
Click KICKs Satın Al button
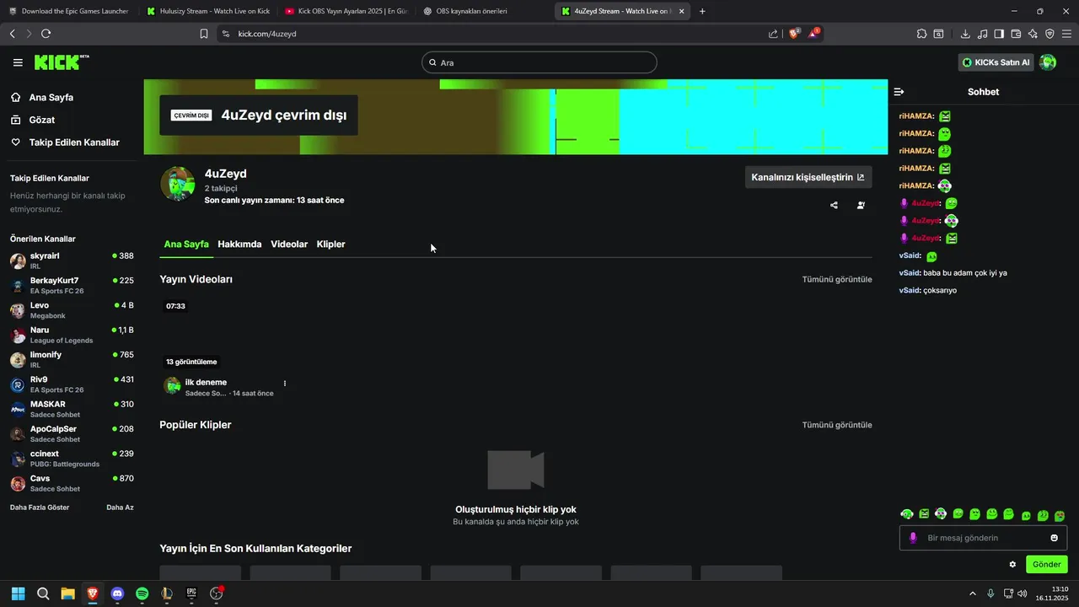(x=996, y=62)
